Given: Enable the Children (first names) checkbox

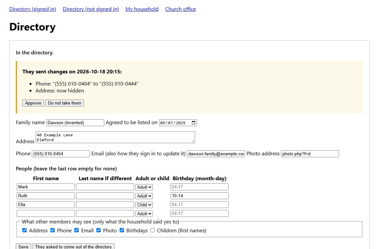Looking at the screenshot, I should (152, 230).
